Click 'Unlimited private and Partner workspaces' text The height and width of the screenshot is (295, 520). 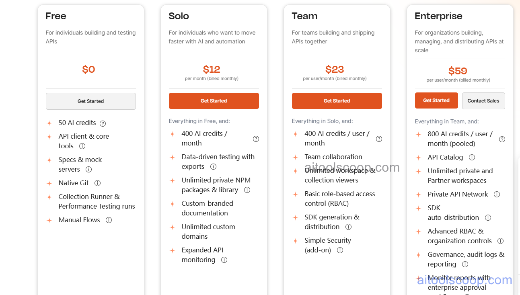click(460, 176)
